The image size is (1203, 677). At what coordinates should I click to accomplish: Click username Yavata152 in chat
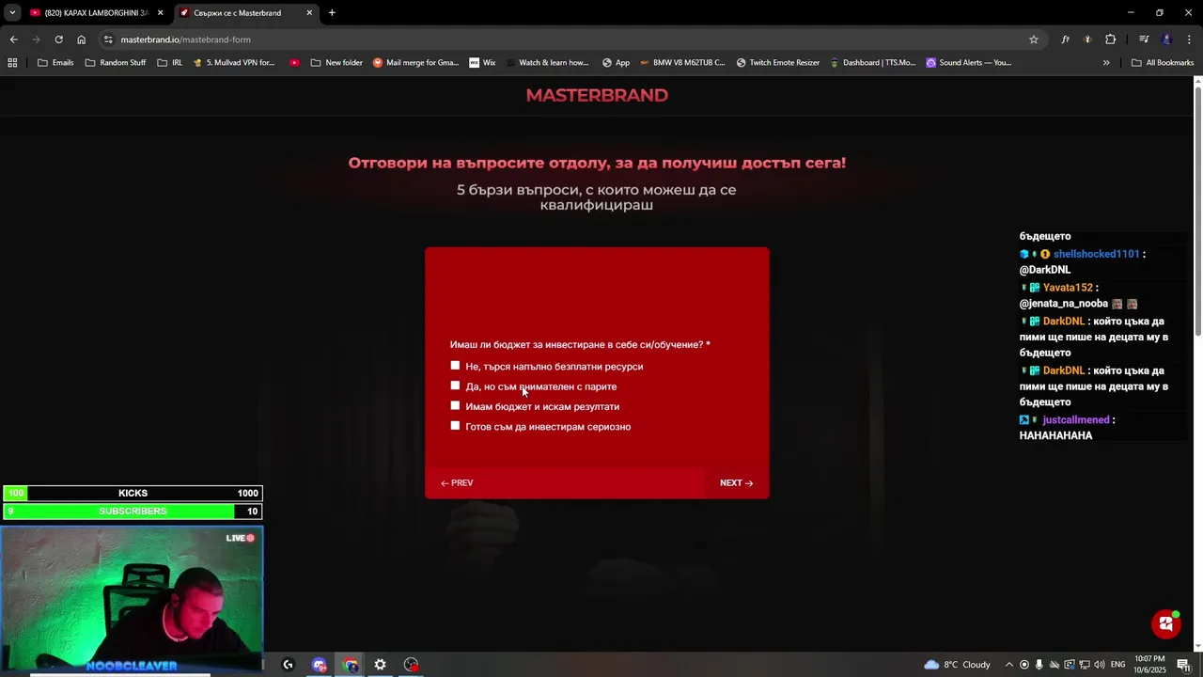(x=1068, y=288)
